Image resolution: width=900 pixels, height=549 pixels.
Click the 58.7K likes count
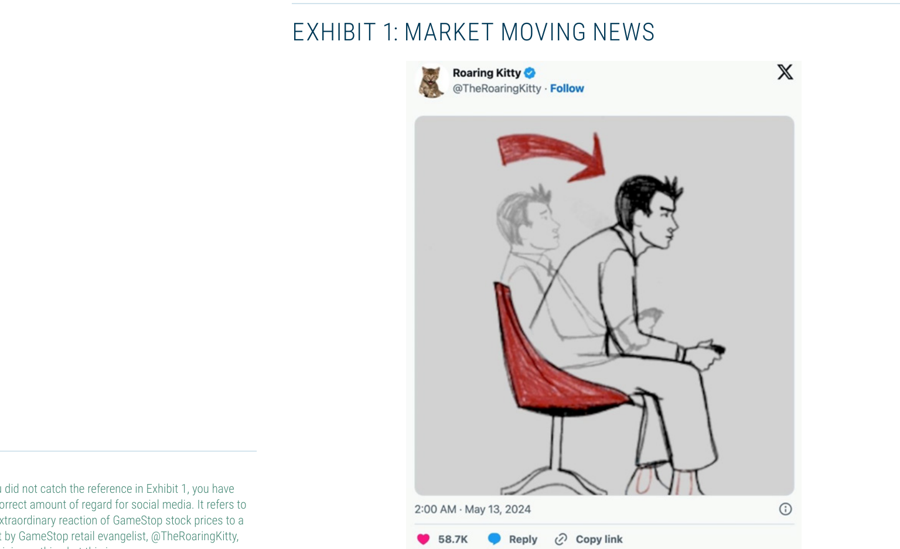click(x=453, y=539)
